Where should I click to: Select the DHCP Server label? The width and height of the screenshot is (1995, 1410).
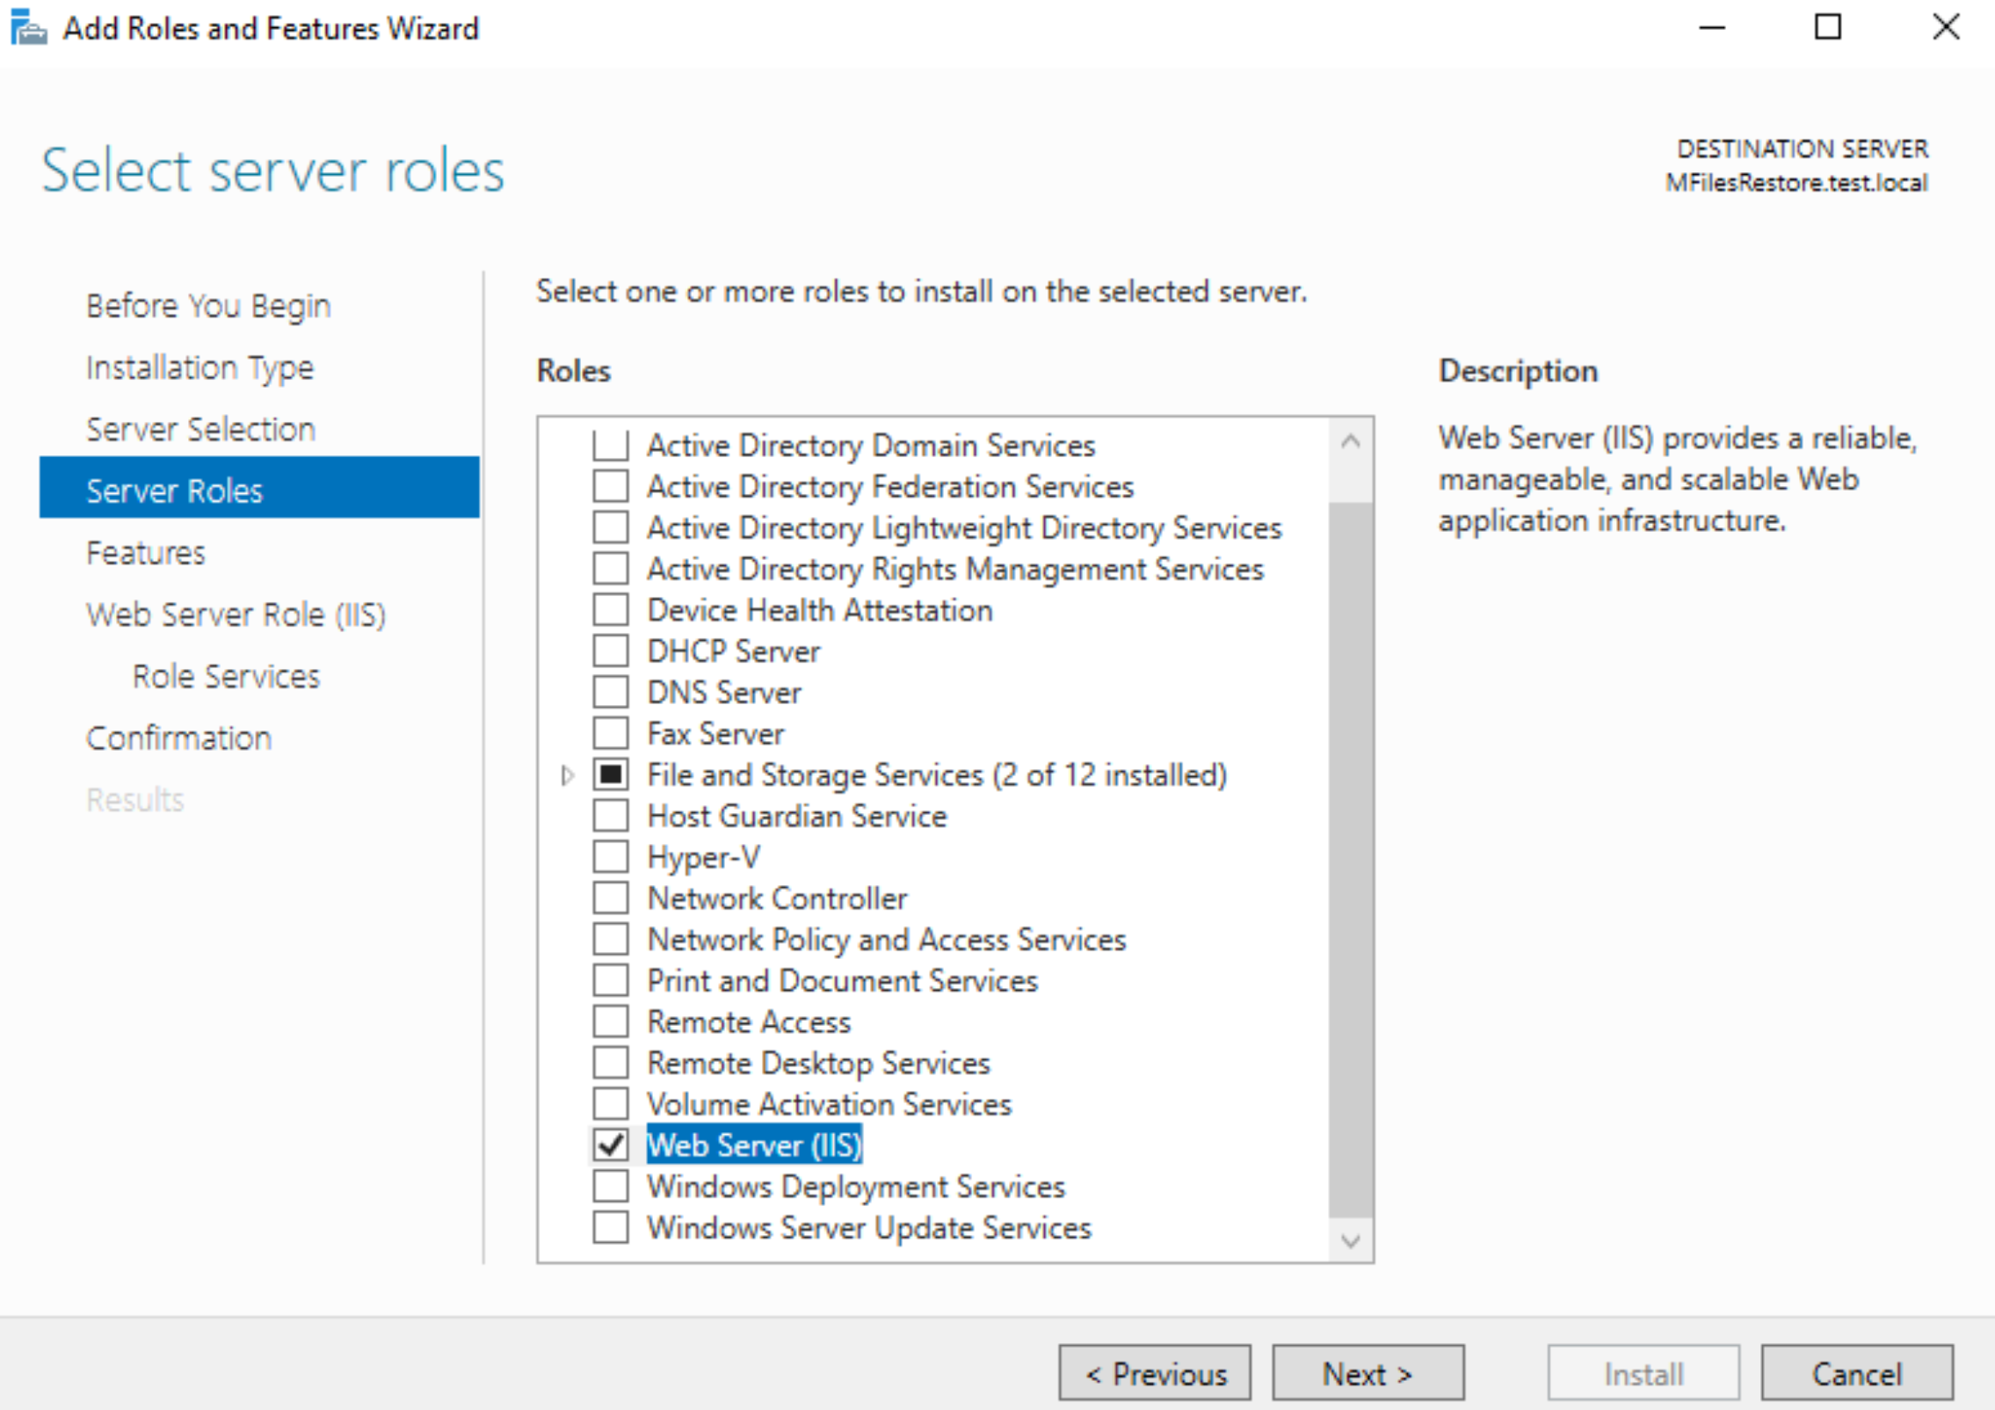(734, 651)
